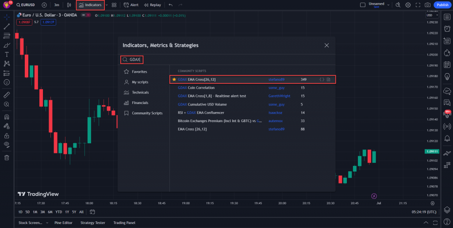Open the EURUSD symbol search
This screenshot has height=228, width=453.
tap(26, 5)
